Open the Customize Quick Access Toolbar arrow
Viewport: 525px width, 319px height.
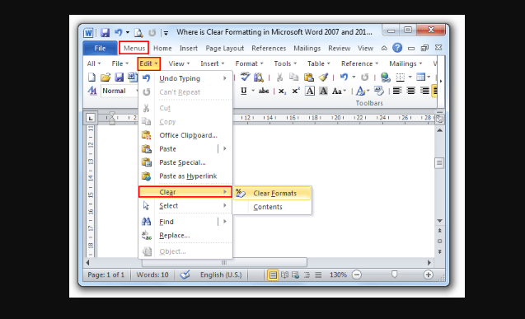click(166, 33)
